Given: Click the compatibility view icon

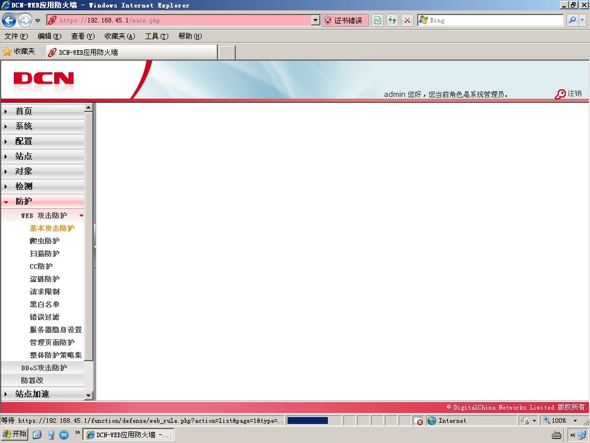Looking at the screenshot, I should click(x=377, y=20).
